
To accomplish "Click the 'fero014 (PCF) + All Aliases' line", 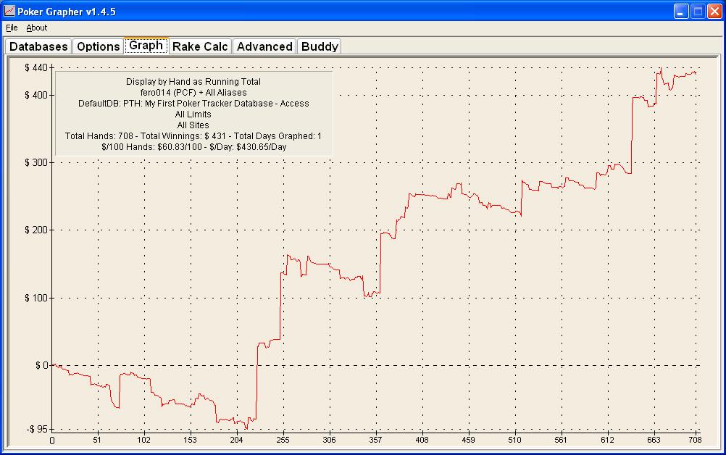I will coord(193,93).
